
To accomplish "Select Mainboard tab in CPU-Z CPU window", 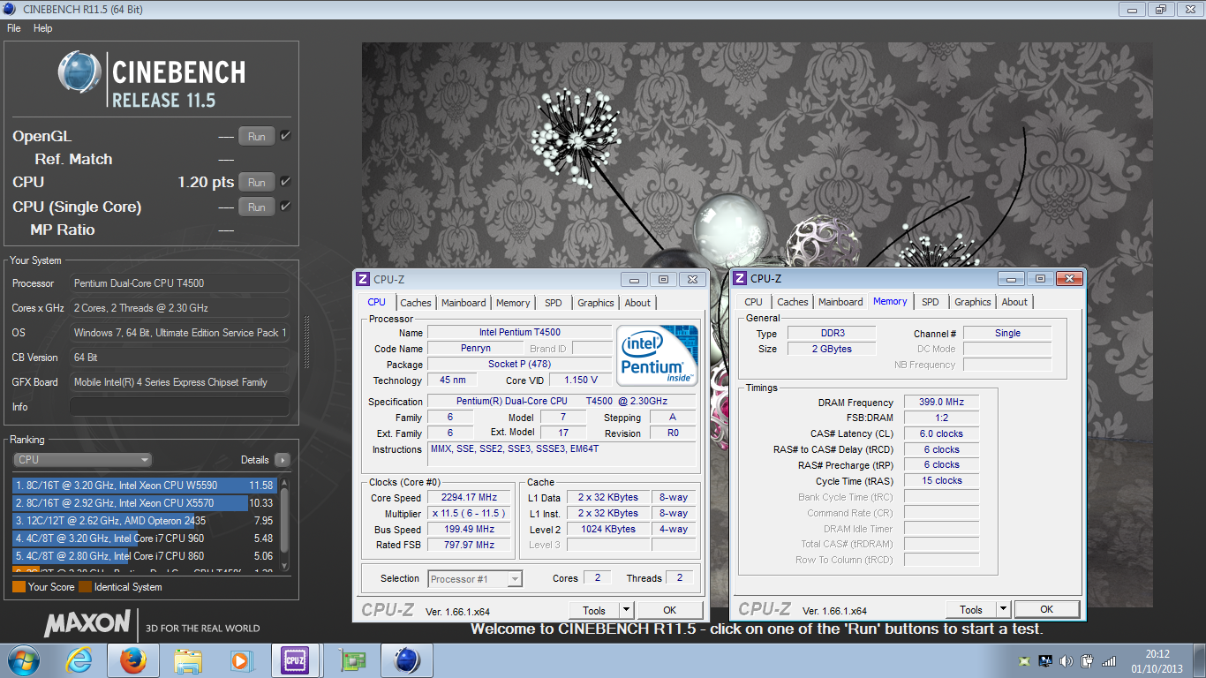I will click(x=464, y=303).
